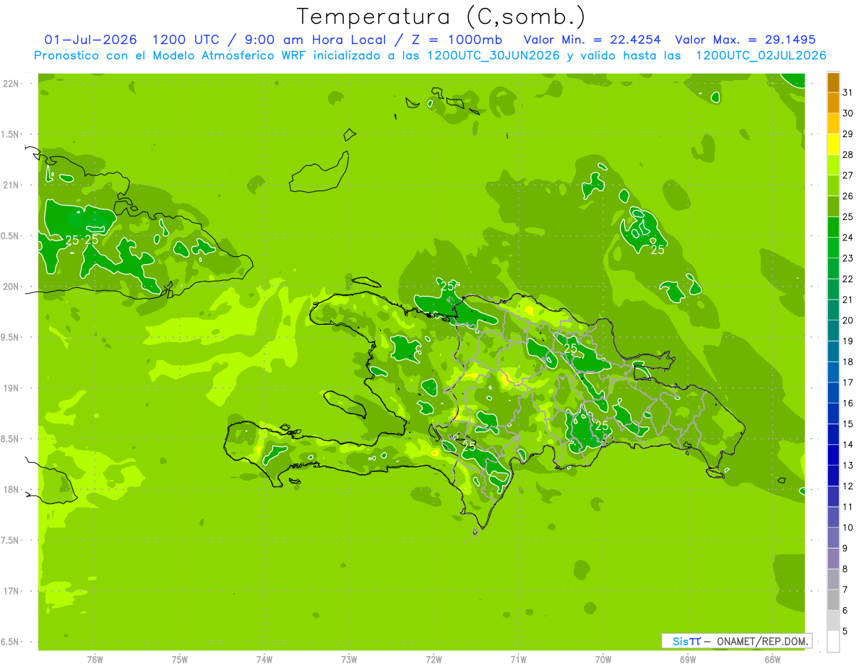Click the "69W" longitude label
Image resolution: width=867 pixels, height=669 pixels.
(x=688, y=660)
